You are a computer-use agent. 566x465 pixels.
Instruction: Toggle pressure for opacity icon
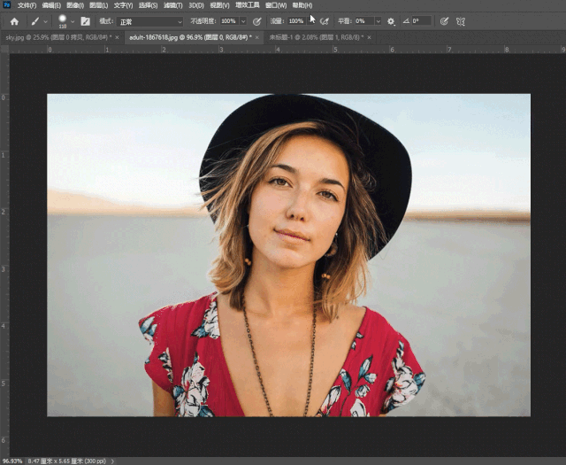pos(256,21)
